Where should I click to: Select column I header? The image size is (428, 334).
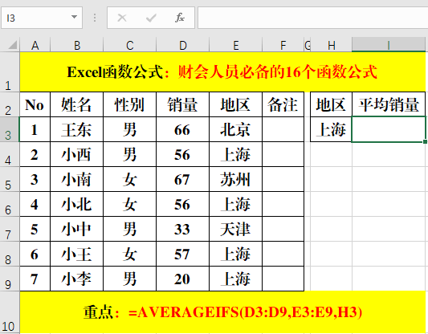[x=389, y=45]
